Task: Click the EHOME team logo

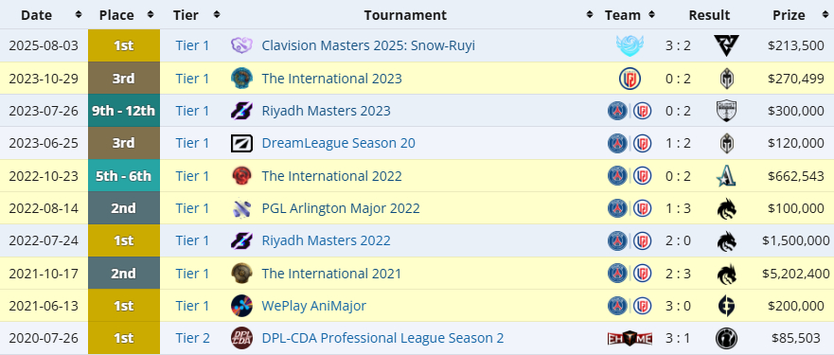Action: [x=630, y=339]
